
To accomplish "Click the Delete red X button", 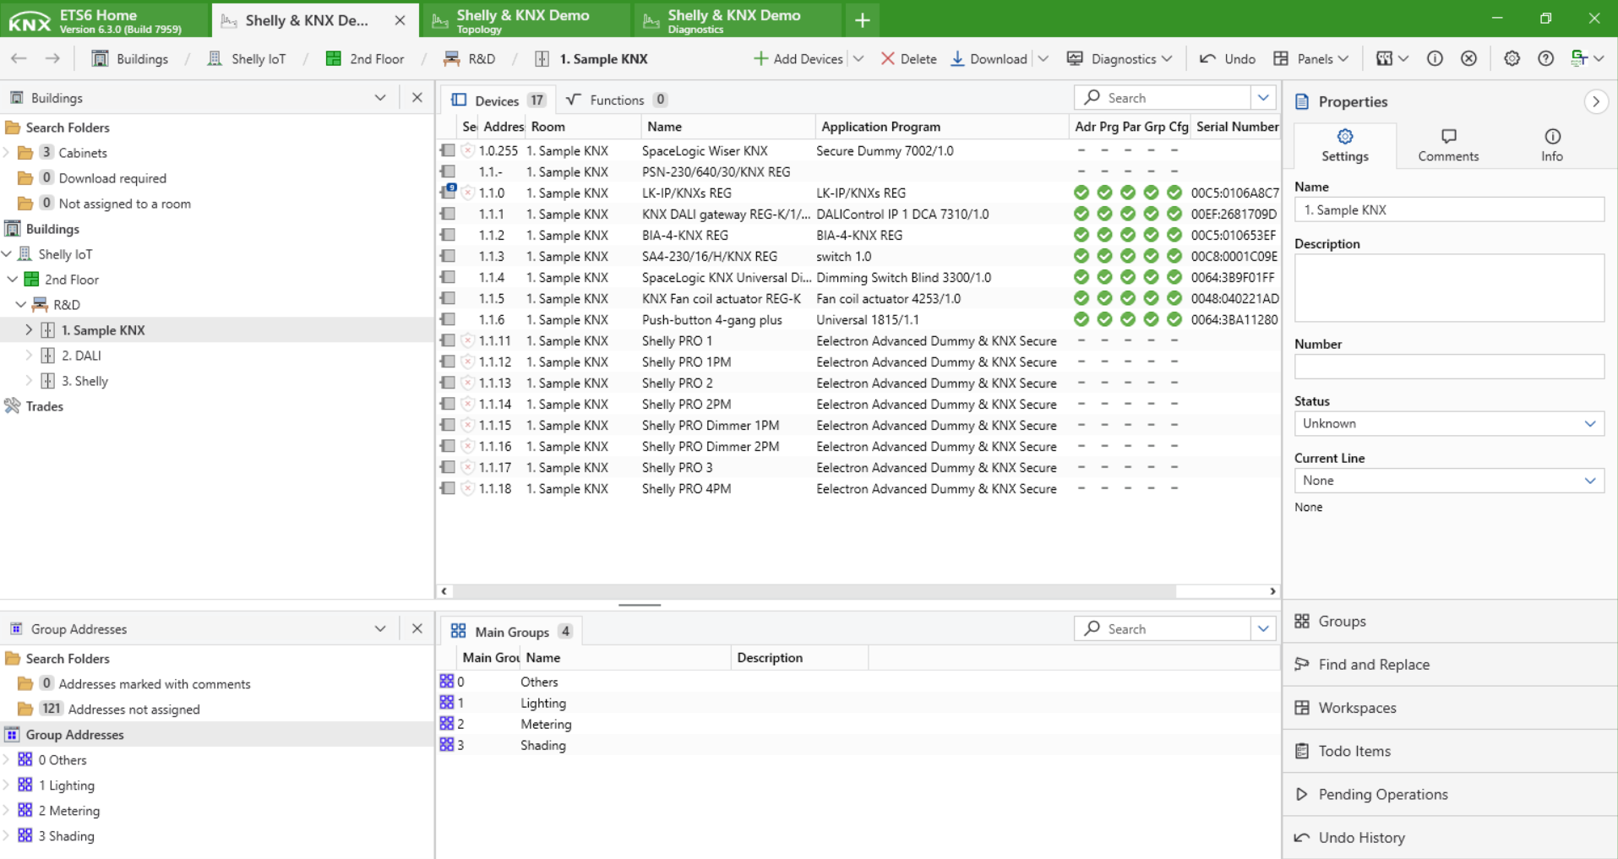I will pos(908,58).
